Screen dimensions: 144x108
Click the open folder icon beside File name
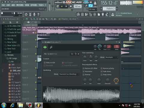(72, 54)
